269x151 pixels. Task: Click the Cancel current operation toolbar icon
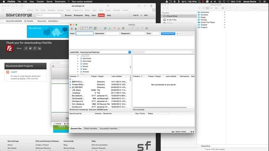(114, 29)
